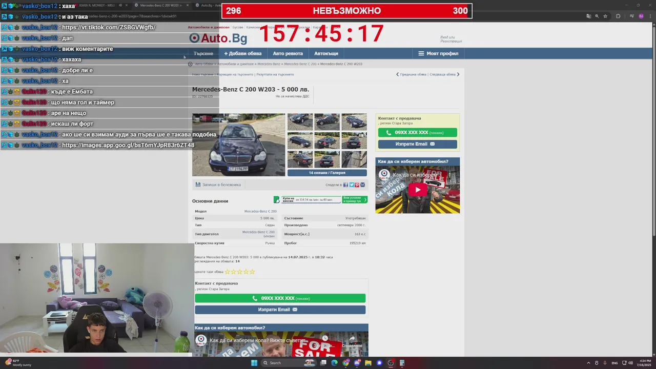Click the zoom magnifier icon in address bar

tap(597, 16)
